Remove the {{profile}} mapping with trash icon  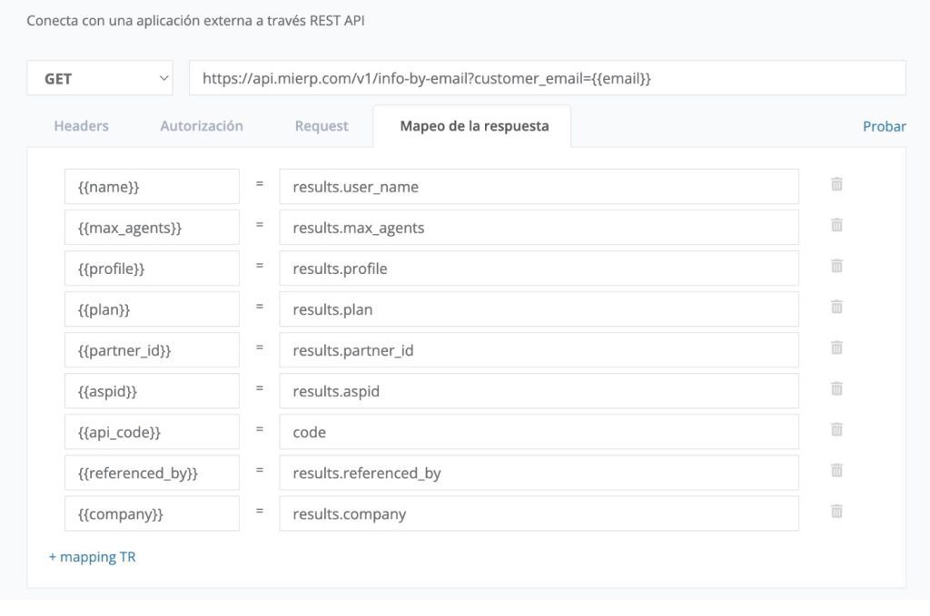click(x=836, y=266)
